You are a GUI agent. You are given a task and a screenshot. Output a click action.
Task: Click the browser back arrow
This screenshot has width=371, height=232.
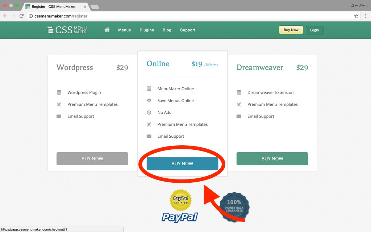tap(5, 16)
